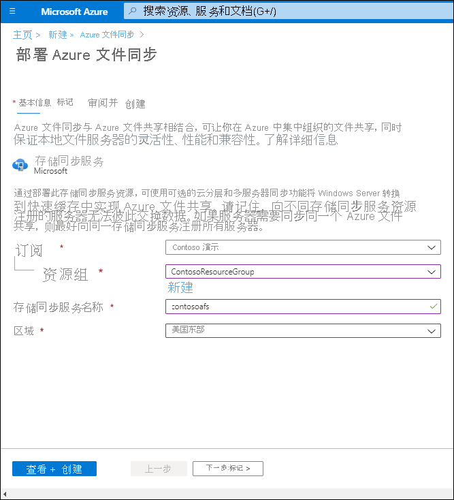This screenshot has width=454, height=500.
Task: Click the search magnifier icon
Action: [x=132, y=12]
